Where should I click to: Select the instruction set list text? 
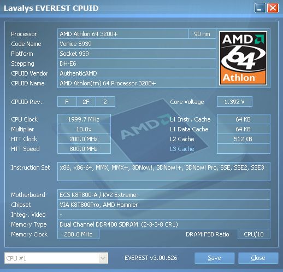pos(164,171)
